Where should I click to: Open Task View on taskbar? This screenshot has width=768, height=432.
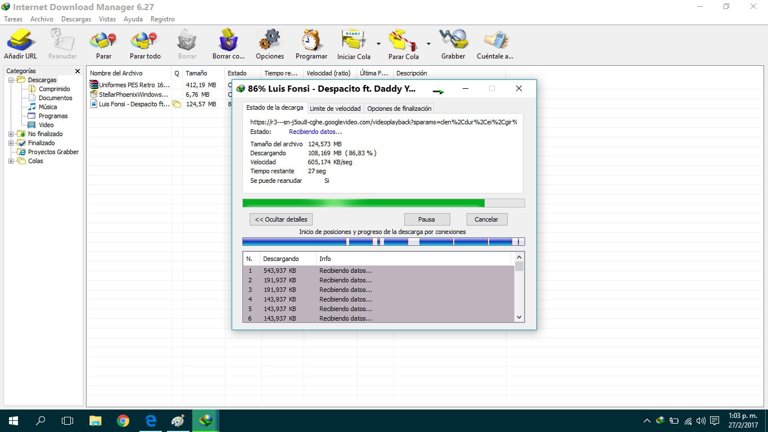[x=67, y=421]
